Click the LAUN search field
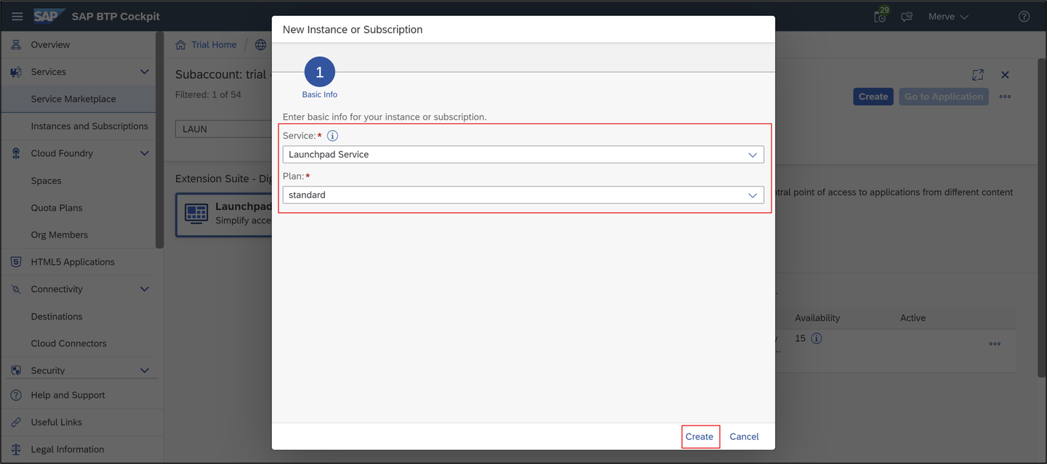 (223, 129)
